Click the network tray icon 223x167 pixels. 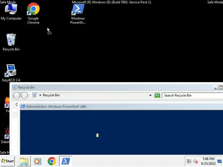point(189,161)
